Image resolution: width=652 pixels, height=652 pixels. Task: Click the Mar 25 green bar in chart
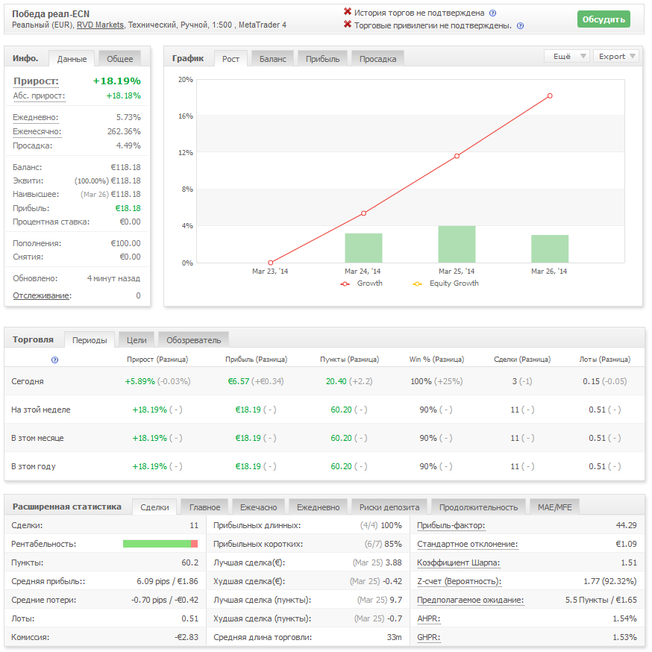pos(457,244)
